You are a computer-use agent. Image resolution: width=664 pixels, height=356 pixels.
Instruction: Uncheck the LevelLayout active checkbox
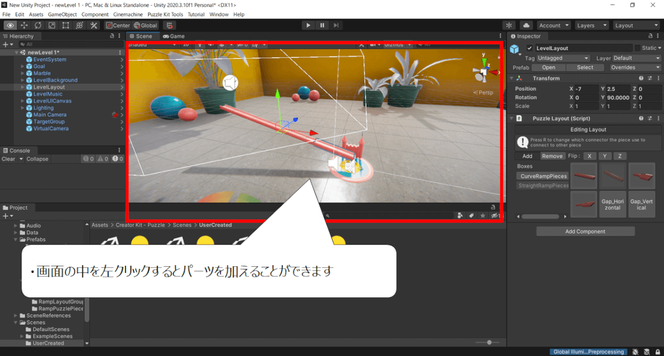click(530, 48)
